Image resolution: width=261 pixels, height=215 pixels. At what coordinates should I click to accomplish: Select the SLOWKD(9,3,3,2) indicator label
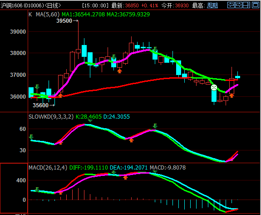click(x=51, y=117)
